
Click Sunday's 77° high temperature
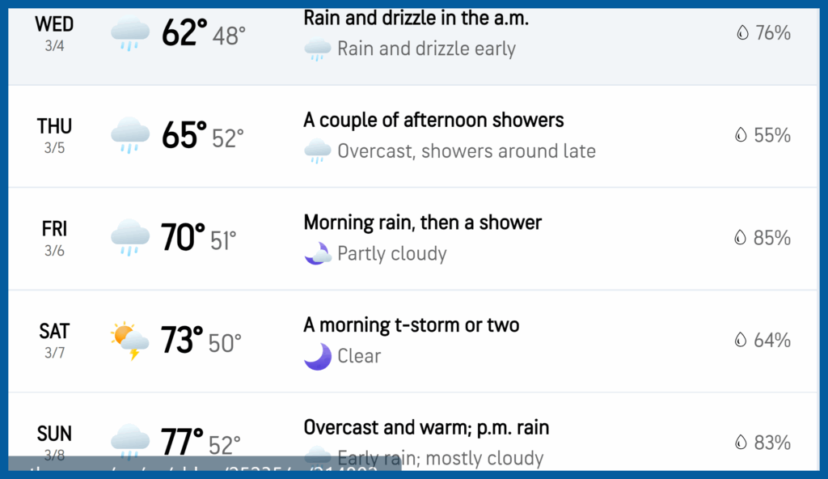click(182, 443)
